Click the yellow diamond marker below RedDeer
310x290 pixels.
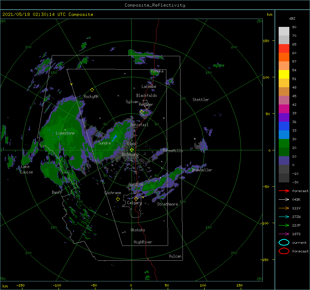(142, 112)
